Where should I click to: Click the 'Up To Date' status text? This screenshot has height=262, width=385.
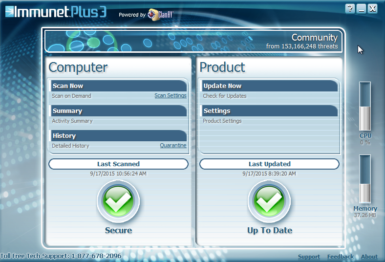coord(270,230)
